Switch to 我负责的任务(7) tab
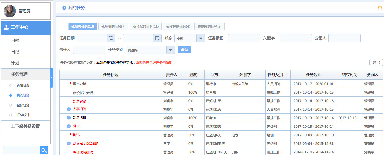The image size is (384, 155). 113,26
